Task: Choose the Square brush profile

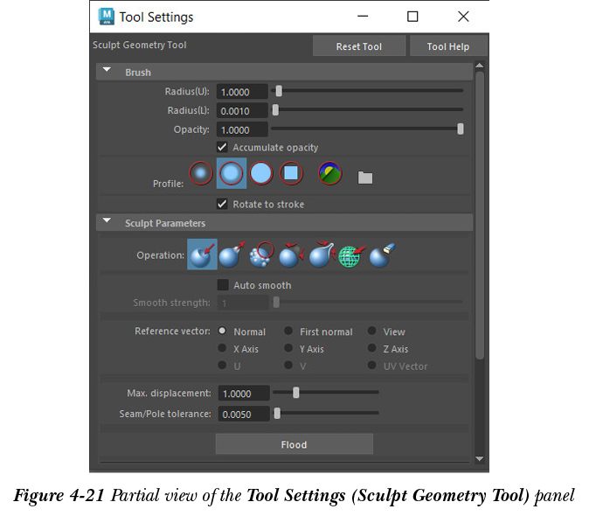Action: [x=291, y=173]
